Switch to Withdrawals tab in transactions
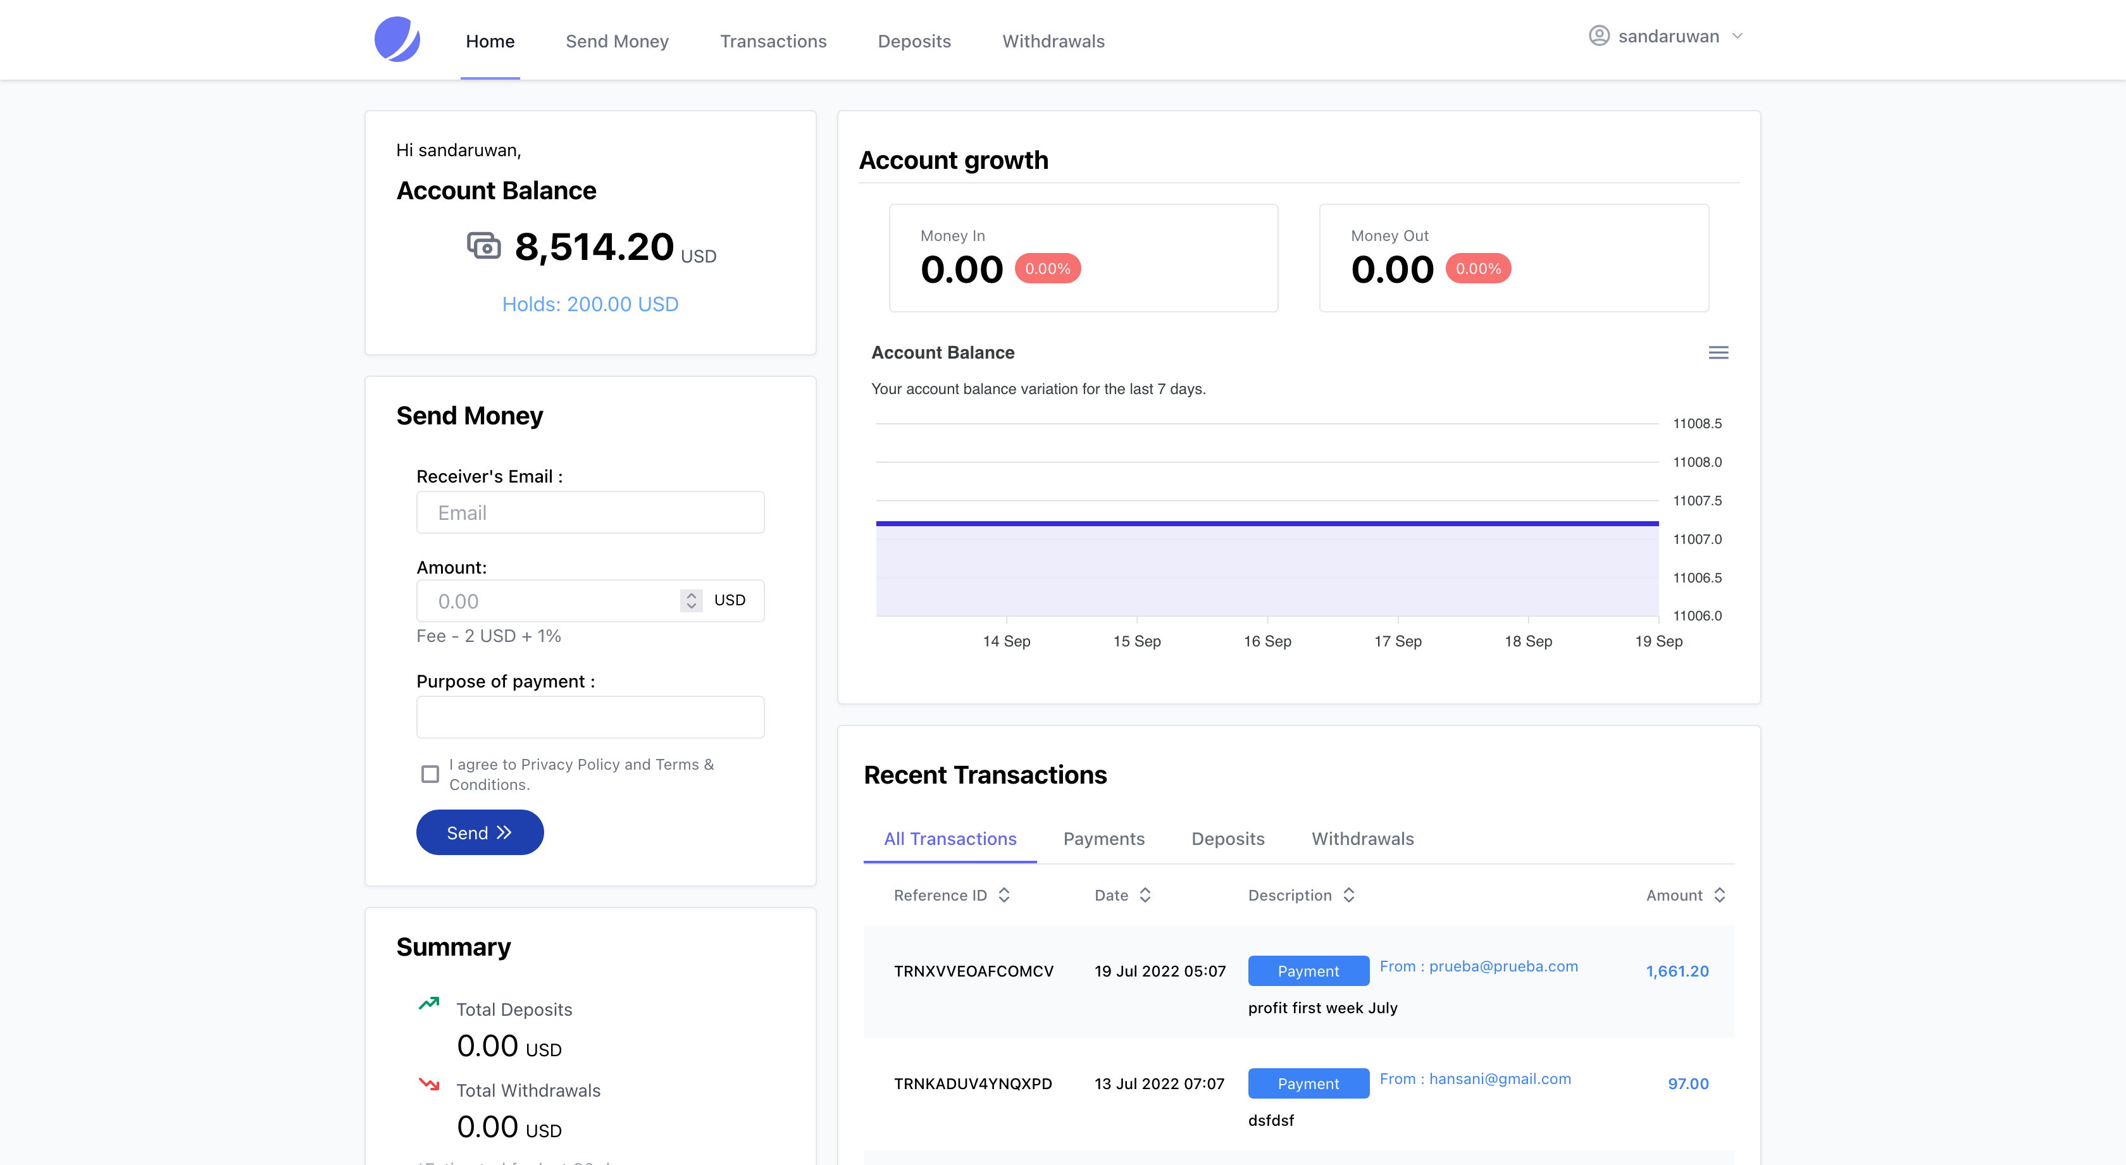2126x1165 pixels. [x=1362, y=839]
